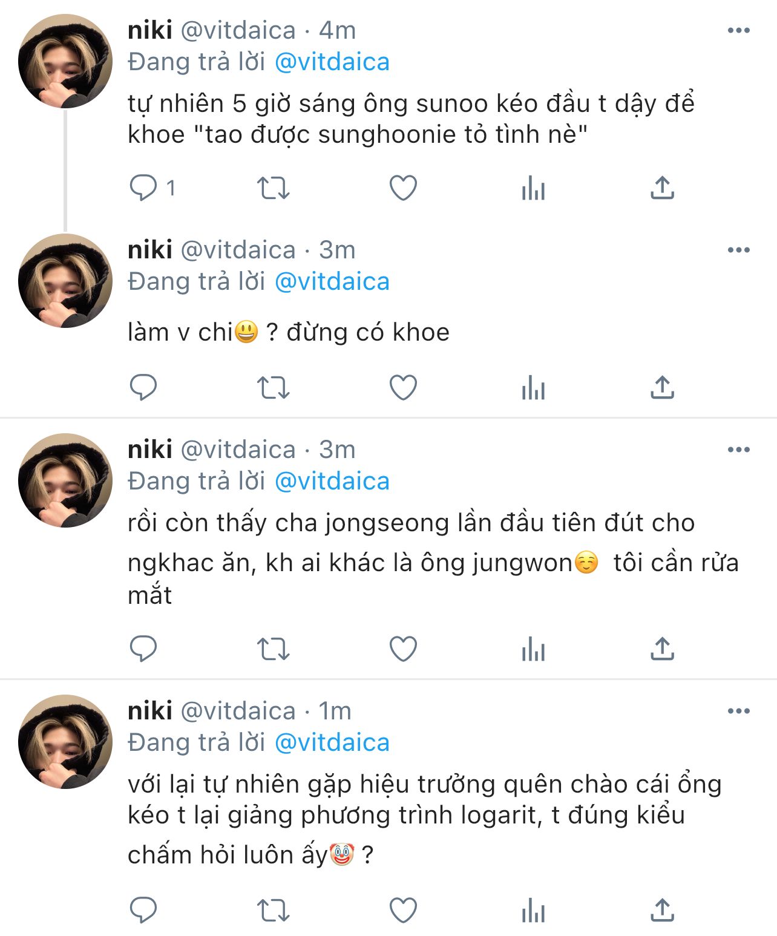777x936 pixels.
Task: Open more options for the 4m tweet
Action: click(738, 30)
